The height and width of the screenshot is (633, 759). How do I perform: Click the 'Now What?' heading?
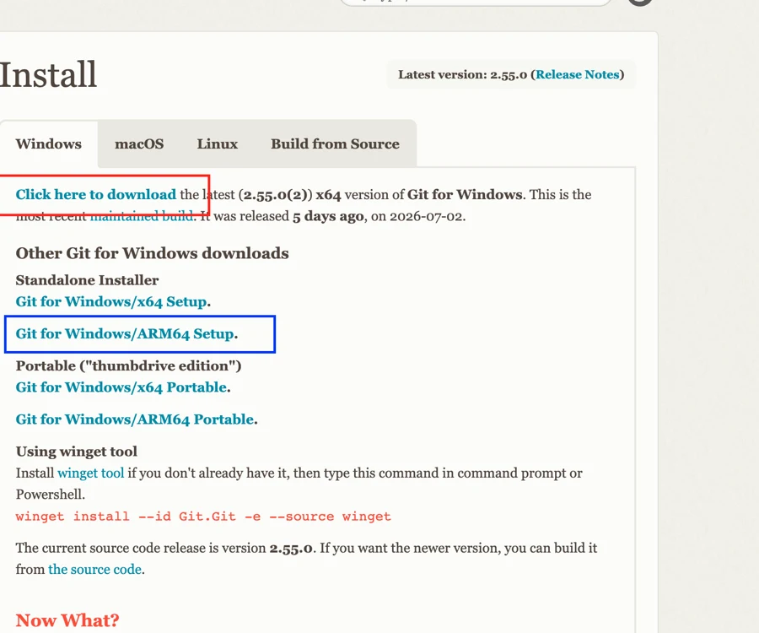coord(67,620)
